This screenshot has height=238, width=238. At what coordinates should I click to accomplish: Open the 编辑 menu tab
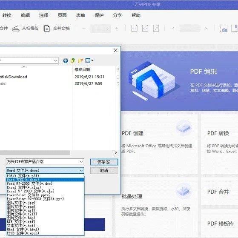click(x=25, y=15)
